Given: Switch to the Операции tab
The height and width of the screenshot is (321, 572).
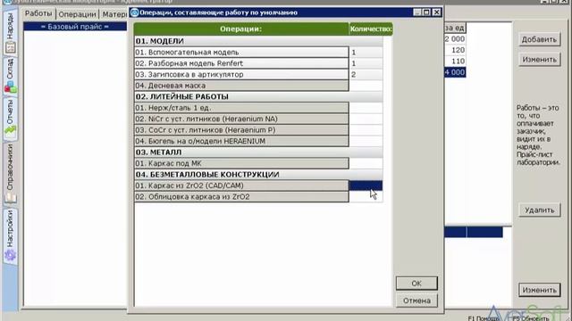Looking at the screenshot, I should (77, 14).
